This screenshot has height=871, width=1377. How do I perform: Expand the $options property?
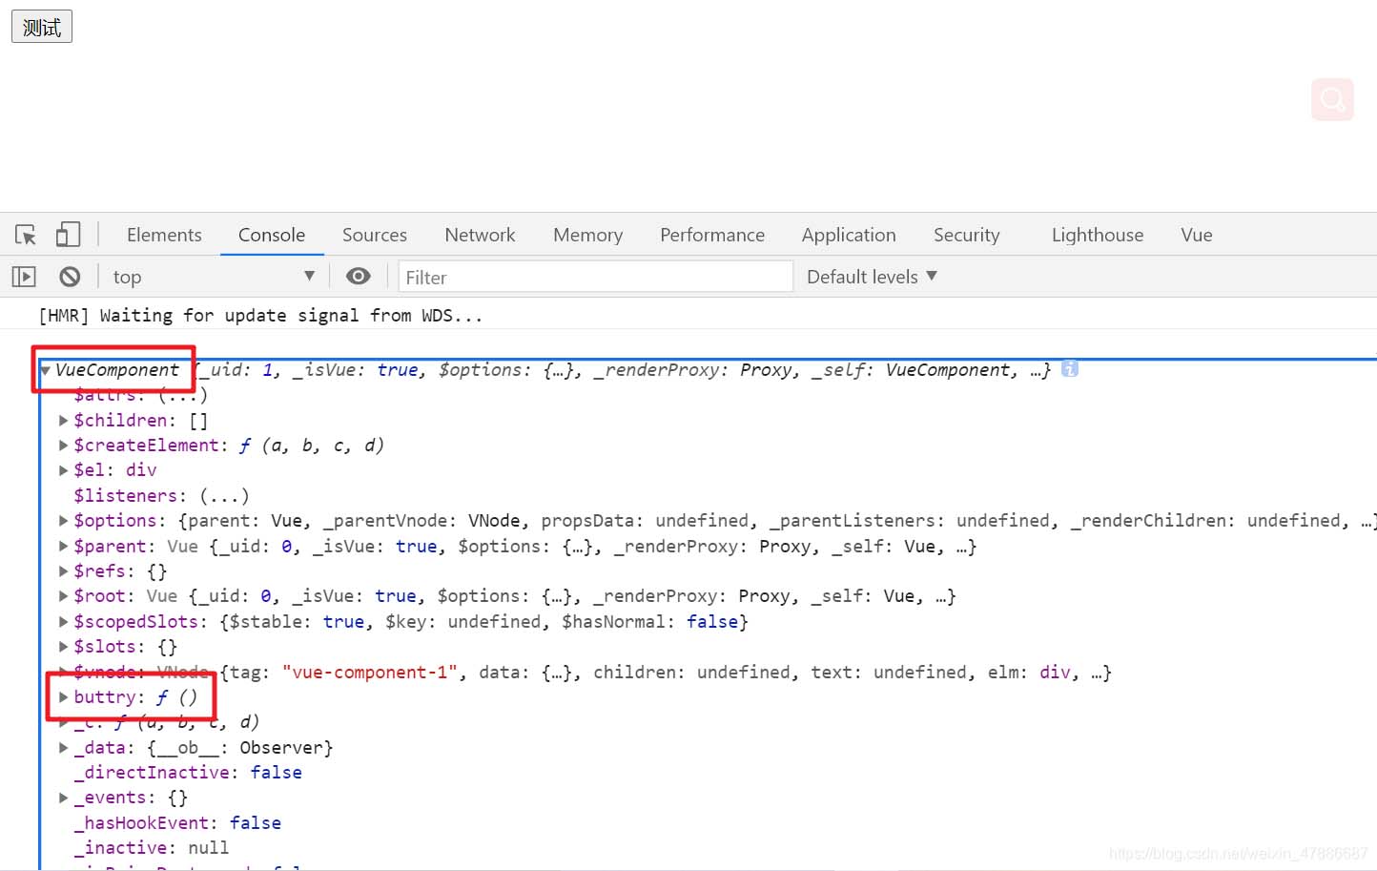pos(63,521)
